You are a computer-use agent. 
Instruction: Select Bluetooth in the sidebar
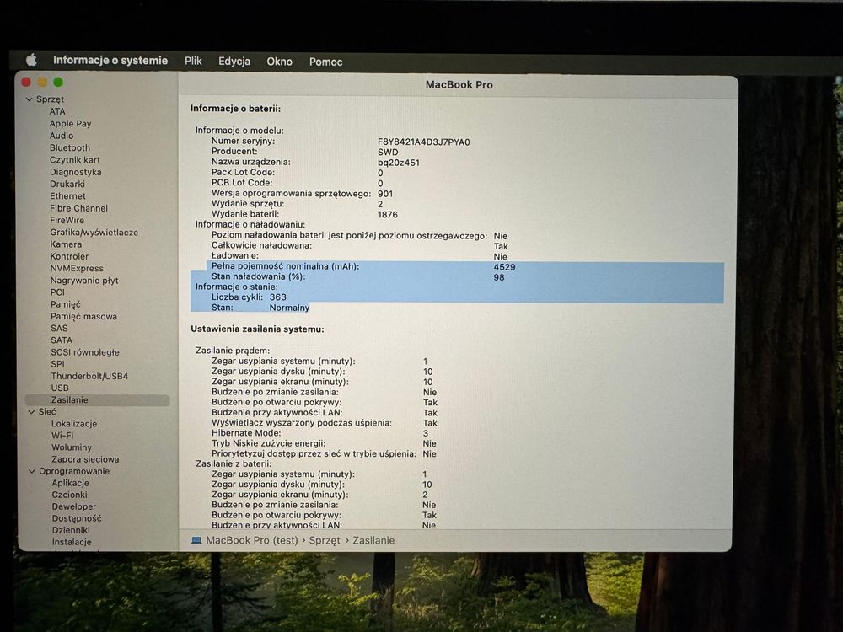coord(70,147)
